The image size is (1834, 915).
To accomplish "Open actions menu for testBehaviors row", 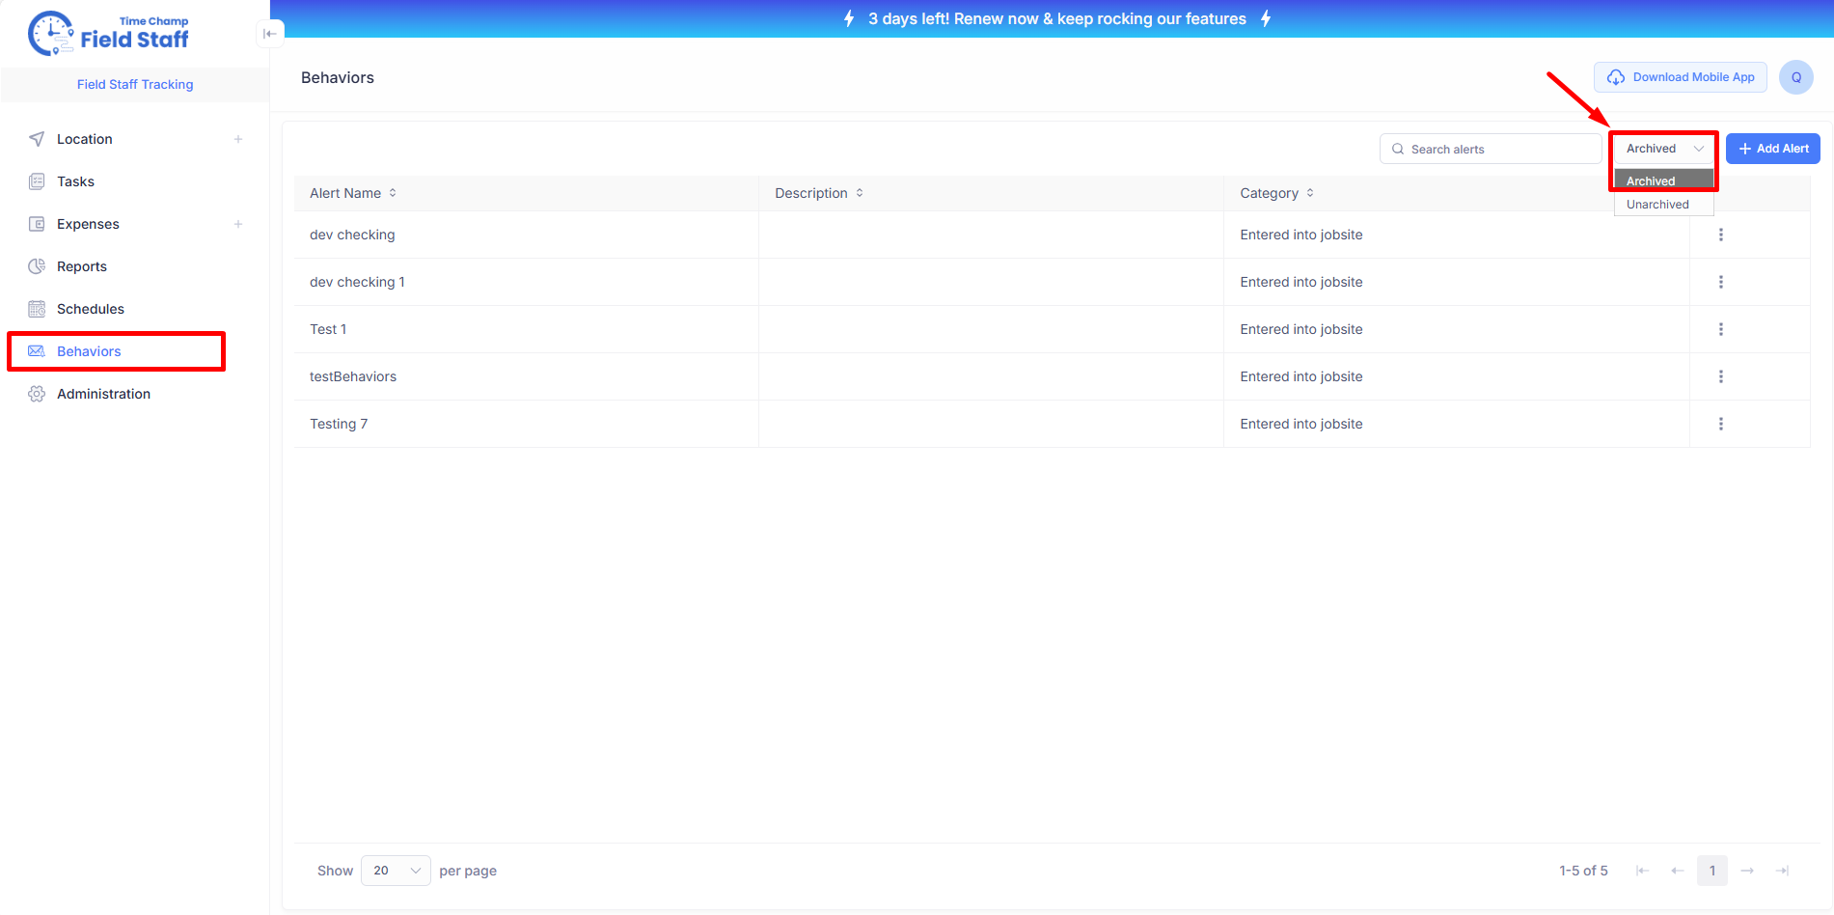I will (x=1721, y=376).
